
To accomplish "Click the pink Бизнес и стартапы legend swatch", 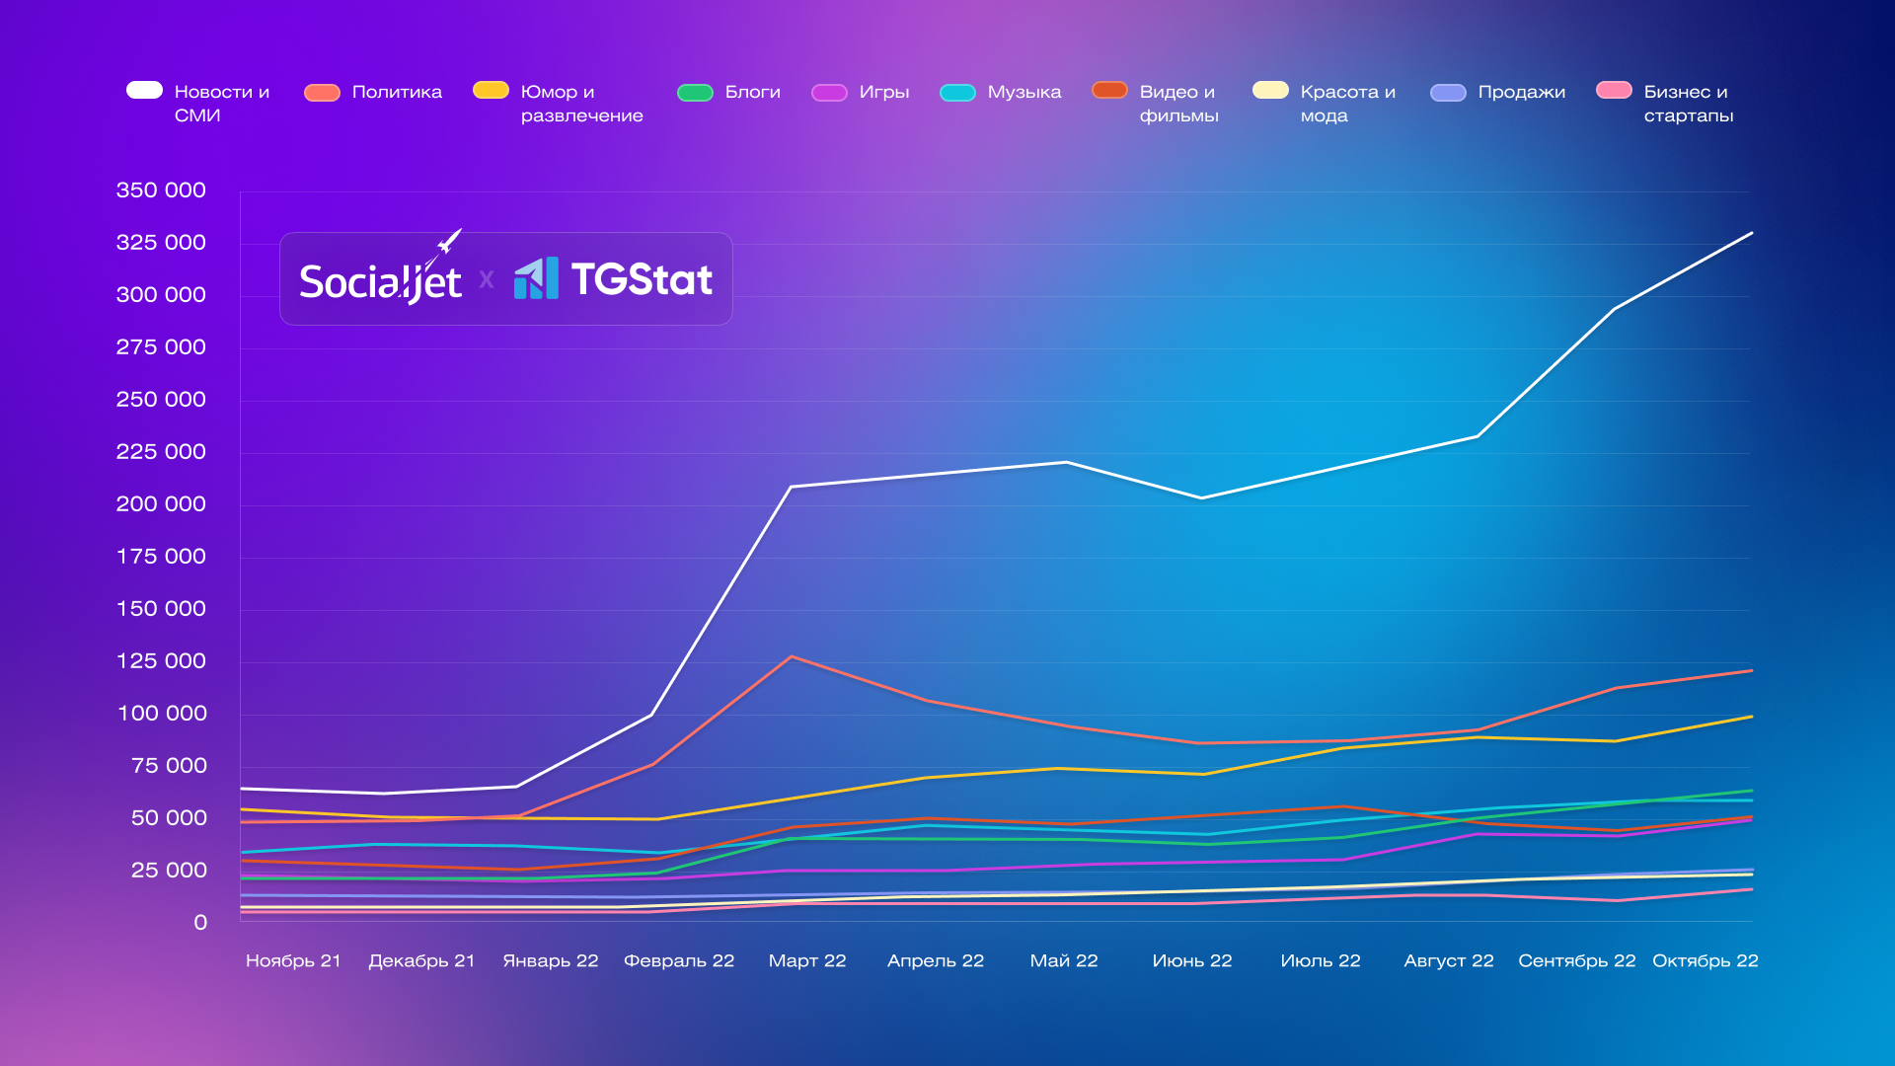I will pyautogui.click(x=1614, y=90).
